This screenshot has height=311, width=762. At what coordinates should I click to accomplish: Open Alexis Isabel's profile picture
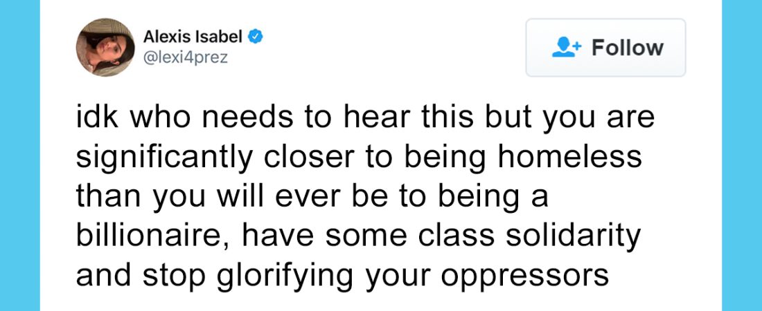[105, 48]
